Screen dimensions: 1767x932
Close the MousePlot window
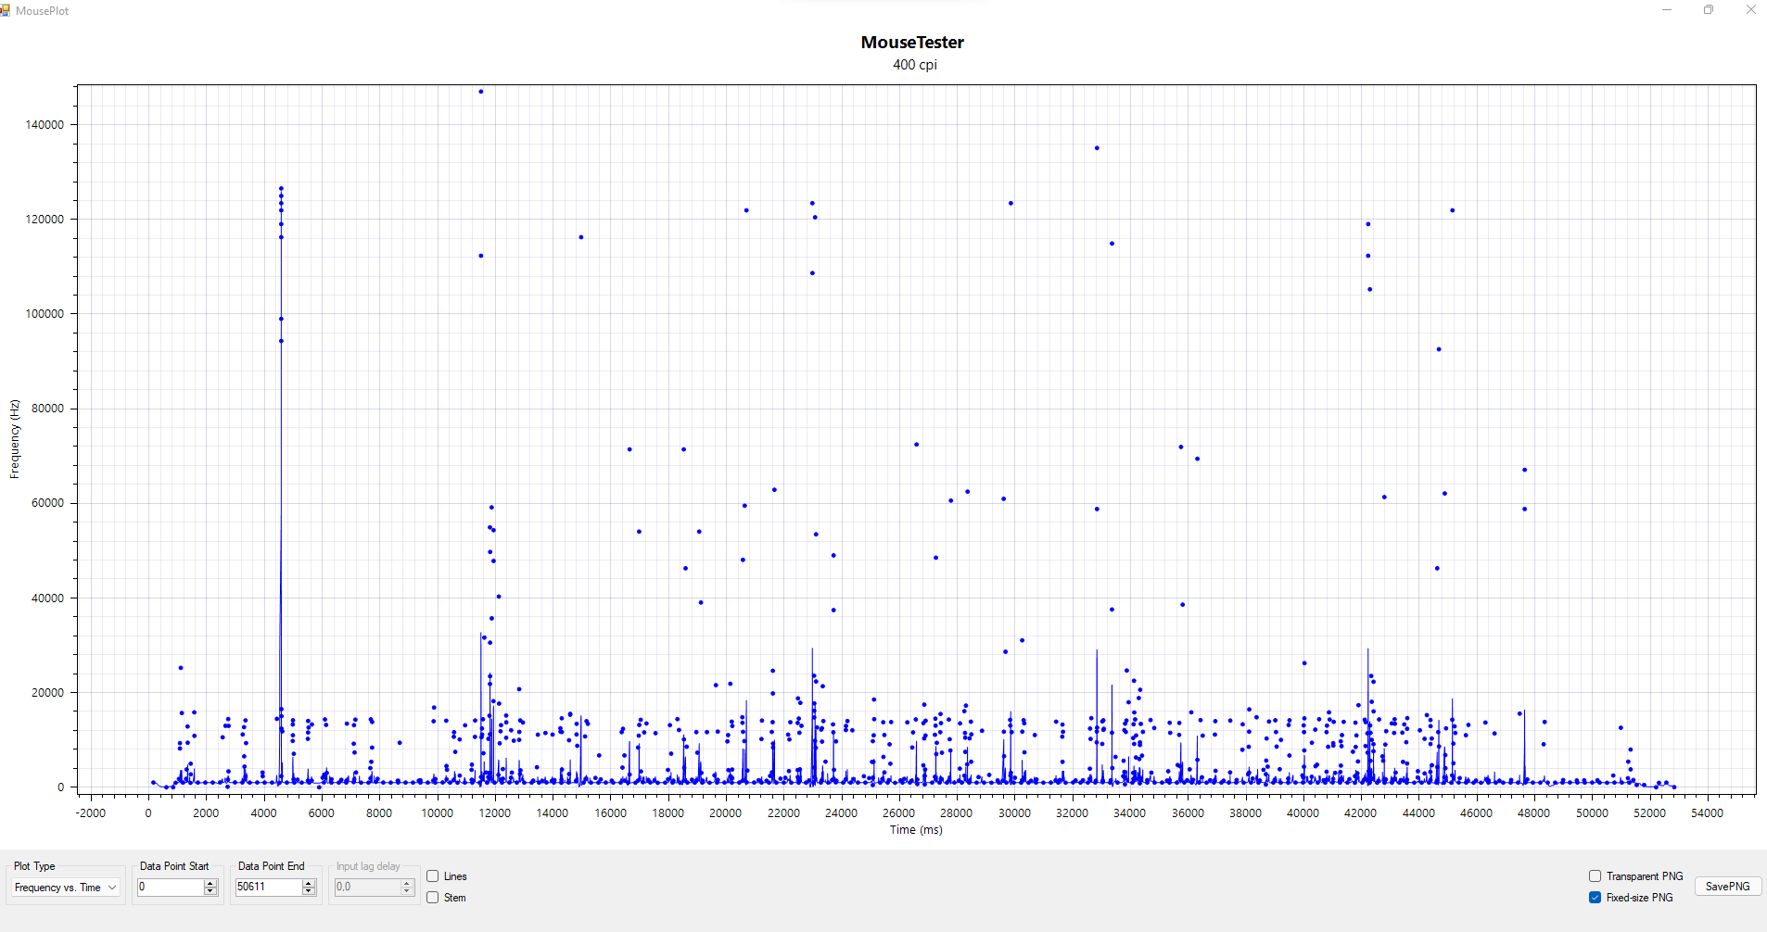(x=1751, y=10)
